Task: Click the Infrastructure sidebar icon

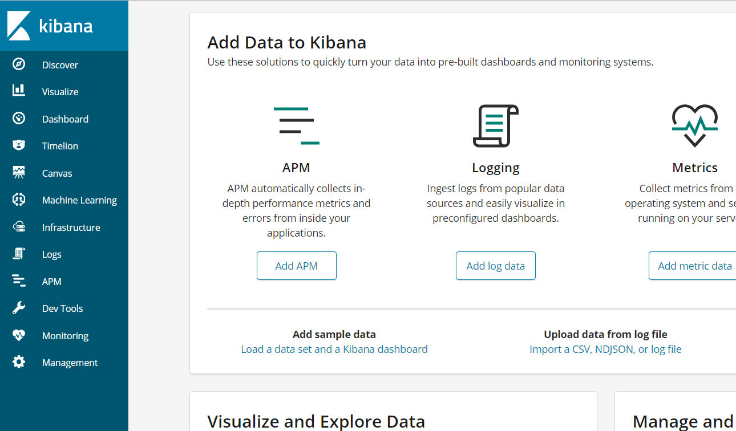Action: (x=19, y=227)
